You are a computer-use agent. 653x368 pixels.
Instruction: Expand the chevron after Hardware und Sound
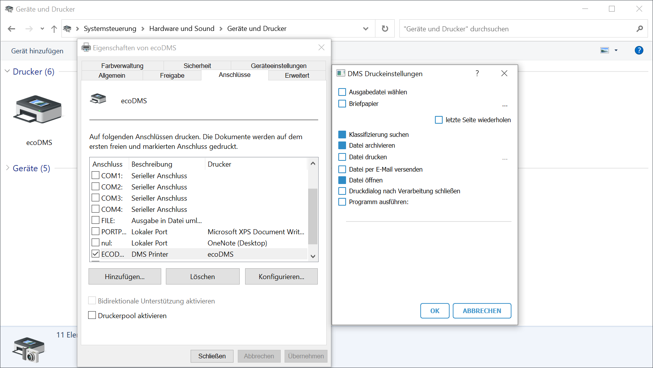(221, 29)
